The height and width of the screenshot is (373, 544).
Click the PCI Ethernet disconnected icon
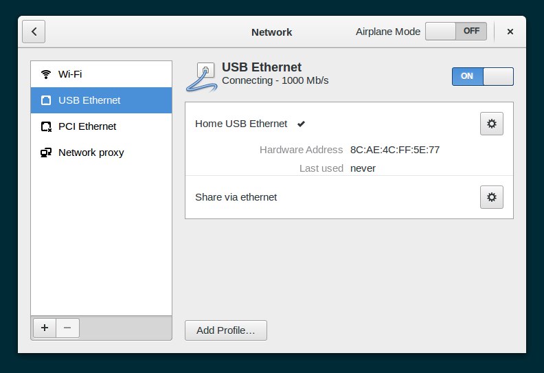pos(46,126)
